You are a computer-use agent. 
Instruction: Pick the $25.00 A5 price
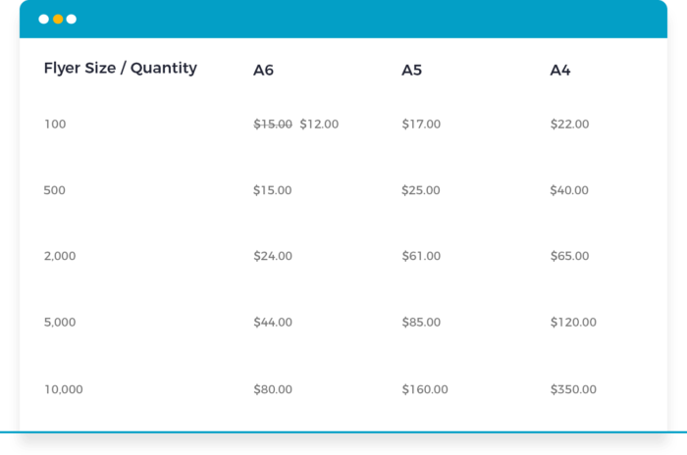[x=421, y=190]
